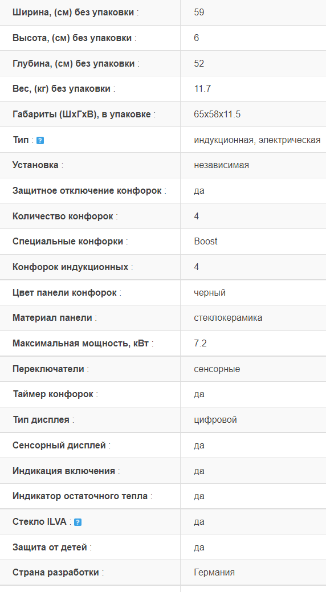Click the Германия country value

(x=214, y=573)
